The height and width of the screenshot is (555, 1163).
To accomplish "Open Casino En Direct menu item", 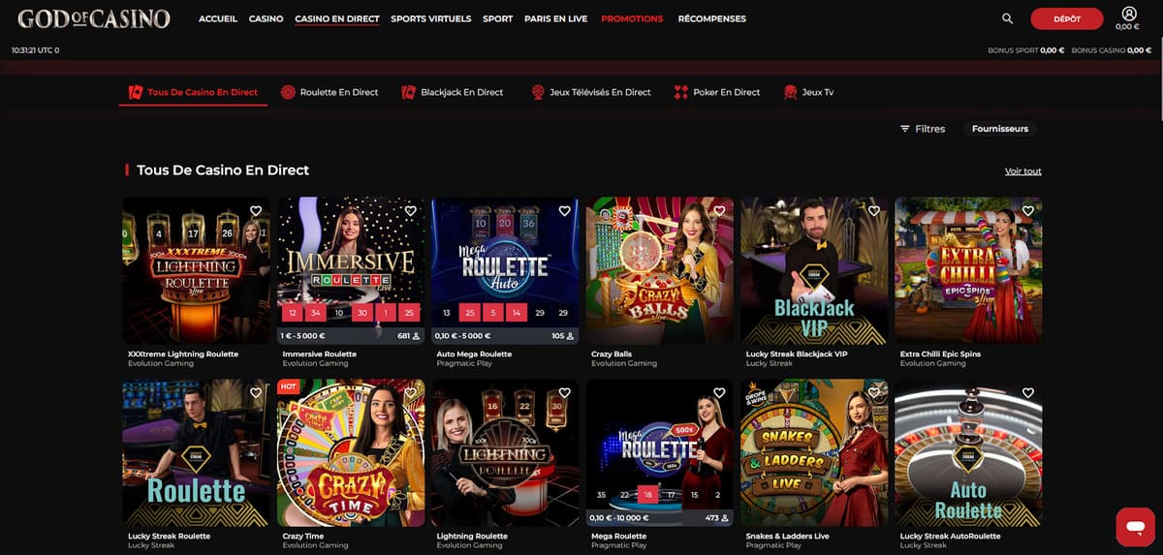I will pyautogui.click(x=337, y=18).
